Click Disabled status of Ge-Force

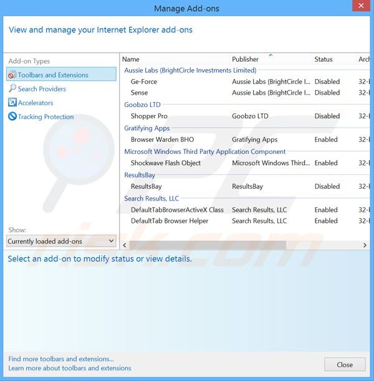[327, 82]
